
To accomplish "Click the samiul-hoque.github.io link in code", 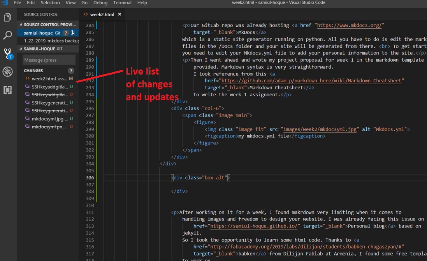I will tap(253, 226).
